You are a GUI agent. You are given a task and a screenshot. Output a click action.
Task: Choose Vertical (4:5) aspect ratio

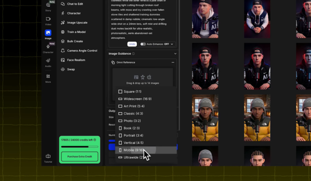coord(146,143)
